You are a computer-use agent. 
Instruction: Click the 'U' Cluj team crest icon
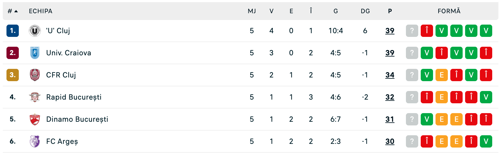pyautogui.click(x=35, y=31)
